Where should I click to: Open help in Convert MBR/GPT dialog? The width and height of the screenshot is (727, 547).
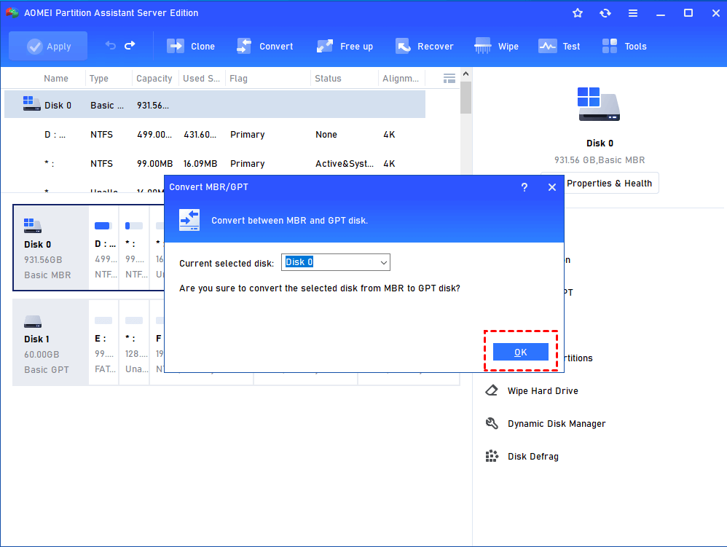[x=524, y=187]
